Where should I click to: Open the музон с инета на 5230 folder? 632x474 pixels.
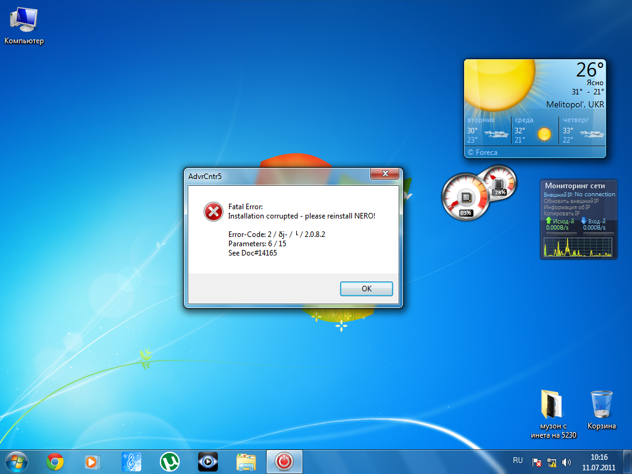click(553, 414)
